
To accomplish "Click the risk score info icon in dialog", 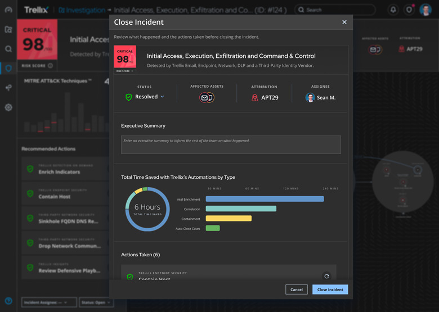I will coord(132,71).
